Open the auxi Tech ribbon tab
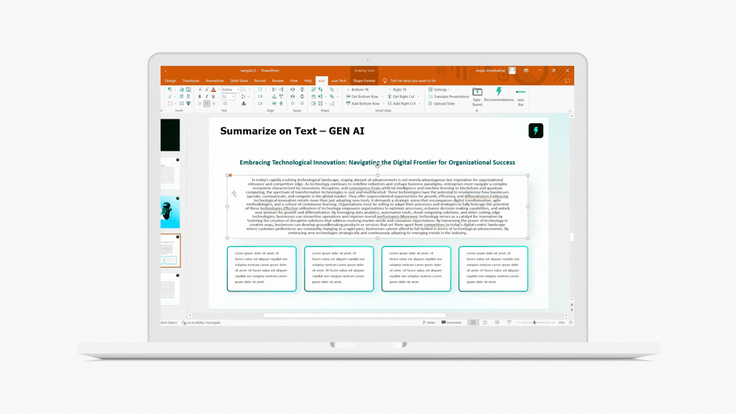 pos(338,81)
